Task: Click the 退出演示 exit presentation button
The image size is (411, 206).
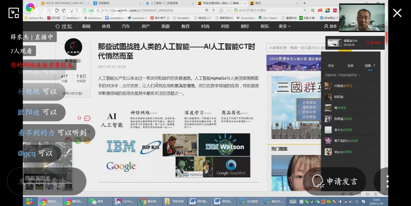Action: point(373,43)
